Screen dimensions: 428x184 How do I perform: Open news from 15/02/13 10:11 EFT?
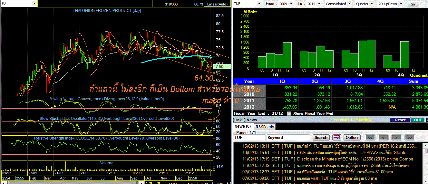coord(329,146)
